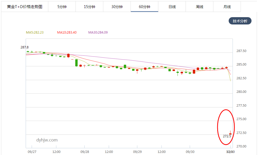Select the 09/30 date marker on axis

click(x=190, y=152)
